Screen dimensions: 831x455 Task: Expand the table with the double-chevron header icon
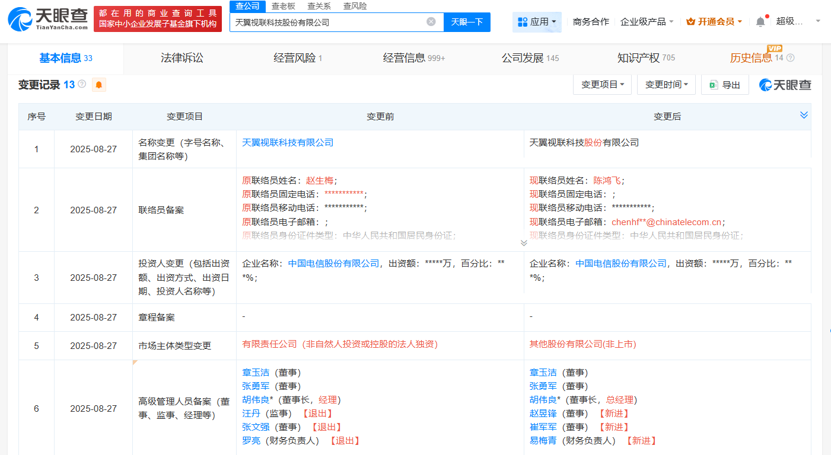[x=804, y=115]
